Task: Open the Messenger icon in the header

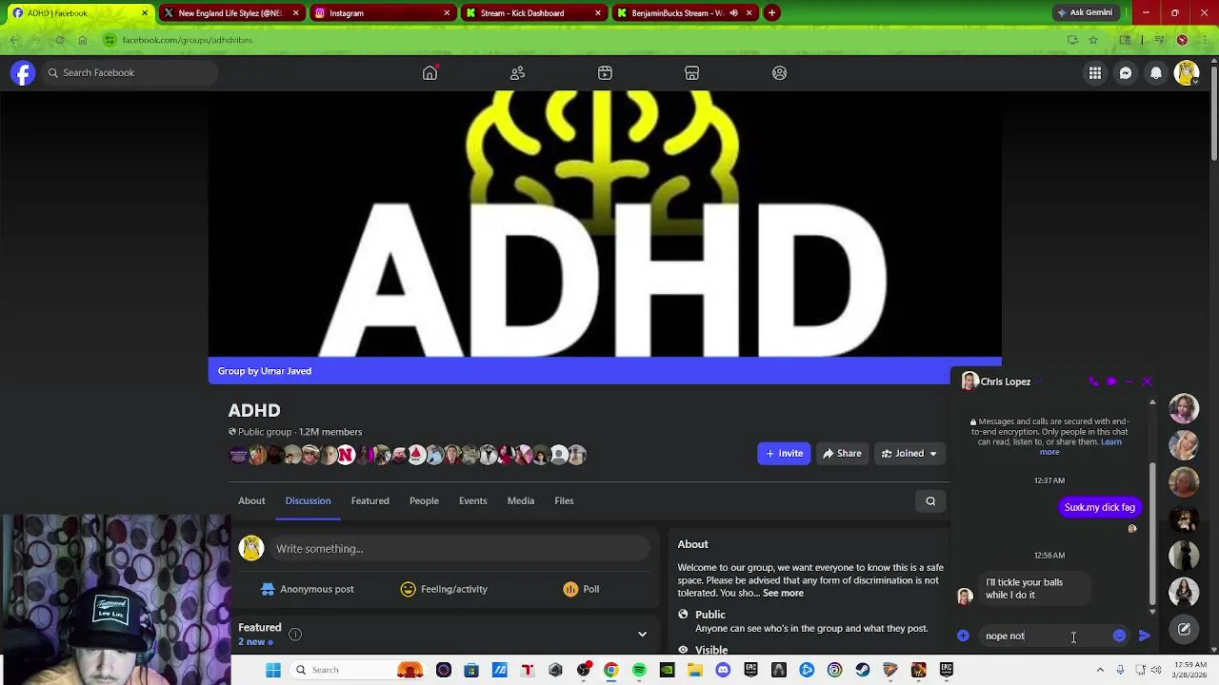Action: (1126, 73)
